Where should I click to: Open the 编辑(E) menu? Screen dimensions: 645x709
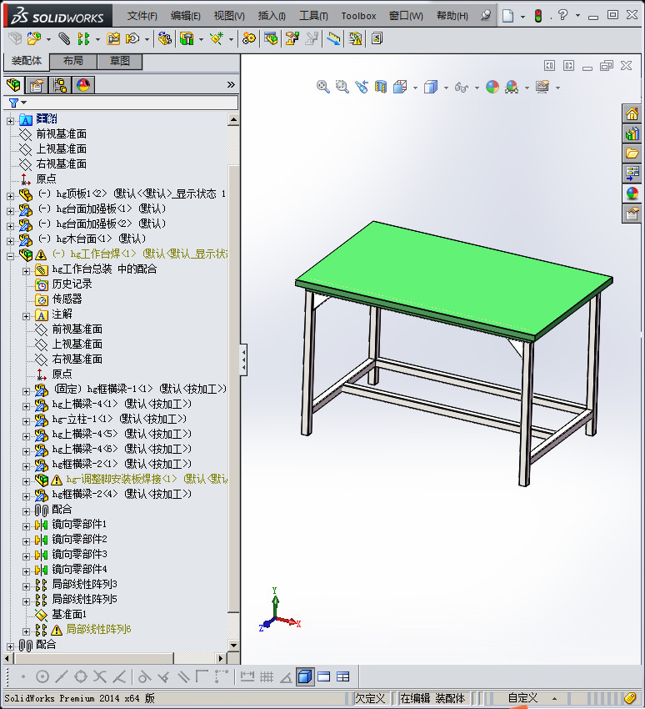coord(185,16)
